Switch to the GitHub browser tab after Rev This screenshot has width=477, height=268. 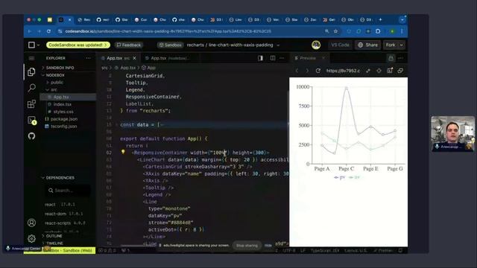[103, 20]
